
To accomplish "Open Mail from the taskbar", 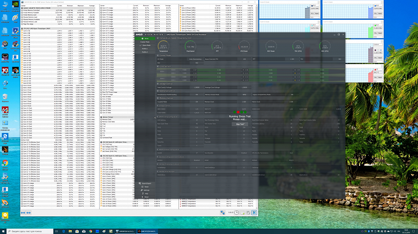I will click(x=84, y=231).
